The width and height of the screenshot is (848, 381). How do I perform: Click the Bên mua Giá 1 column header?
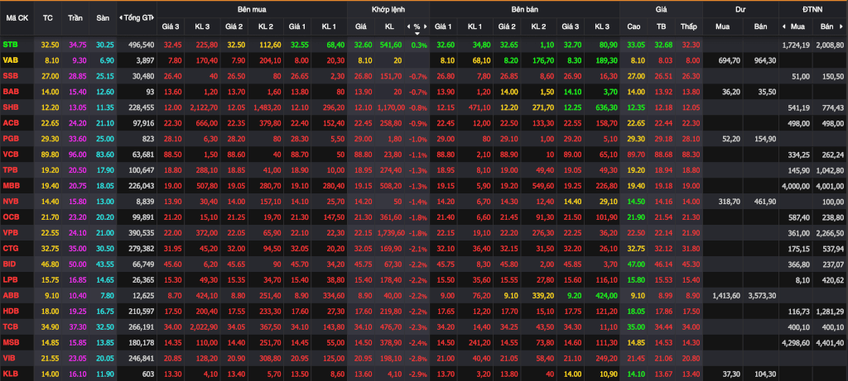coord(297,26)
